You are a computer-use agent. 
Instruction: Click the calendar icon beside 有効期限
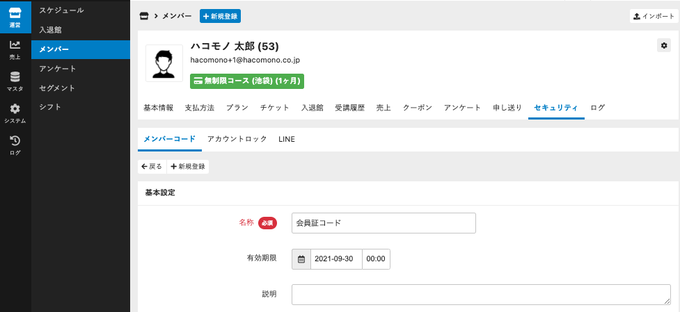pos(301,259)
